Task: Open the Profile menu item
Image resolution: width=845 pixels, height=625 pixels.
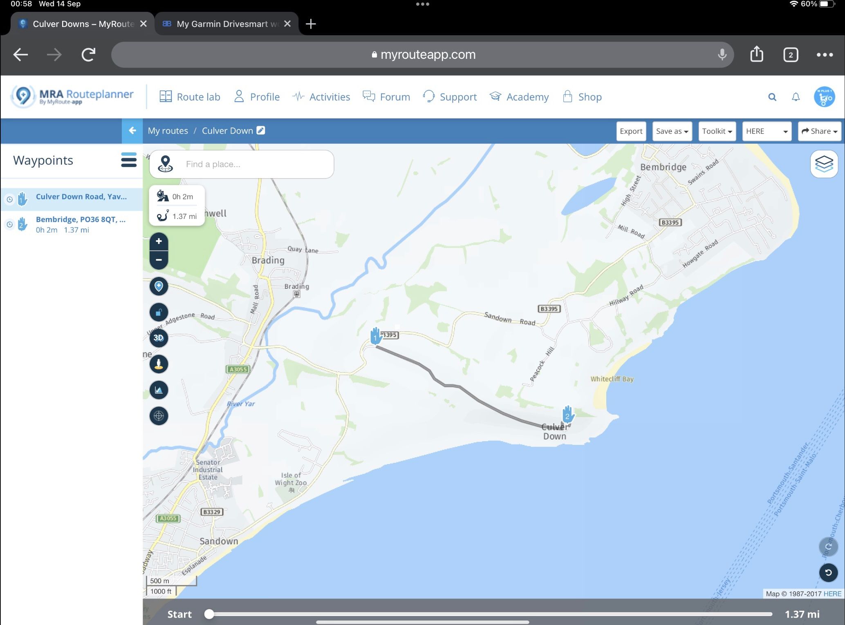Action: click(x=257, y=97)
